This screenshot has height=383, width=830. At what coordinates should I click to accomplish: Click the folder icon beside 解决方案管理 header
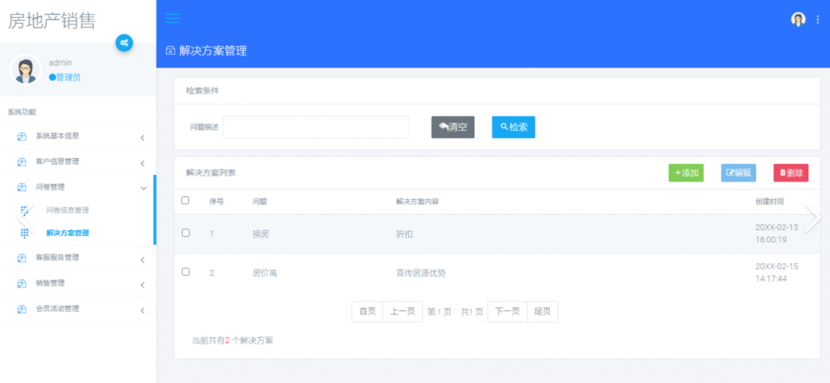point(170,51)
